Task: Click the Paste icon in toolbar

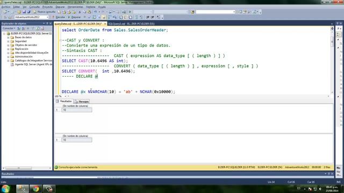Action: (x=89, y=12)
